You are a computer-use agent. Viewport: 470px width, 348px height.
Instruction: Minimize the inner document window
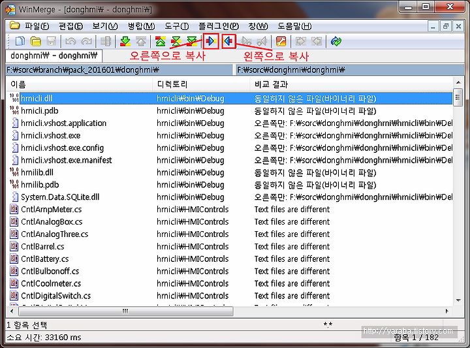coord(433,26)
